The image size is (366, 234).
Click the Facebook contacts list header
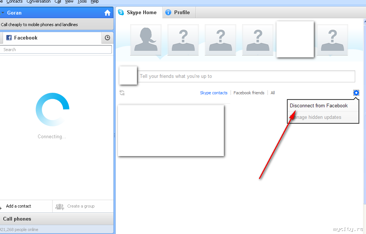coord(52,38)
